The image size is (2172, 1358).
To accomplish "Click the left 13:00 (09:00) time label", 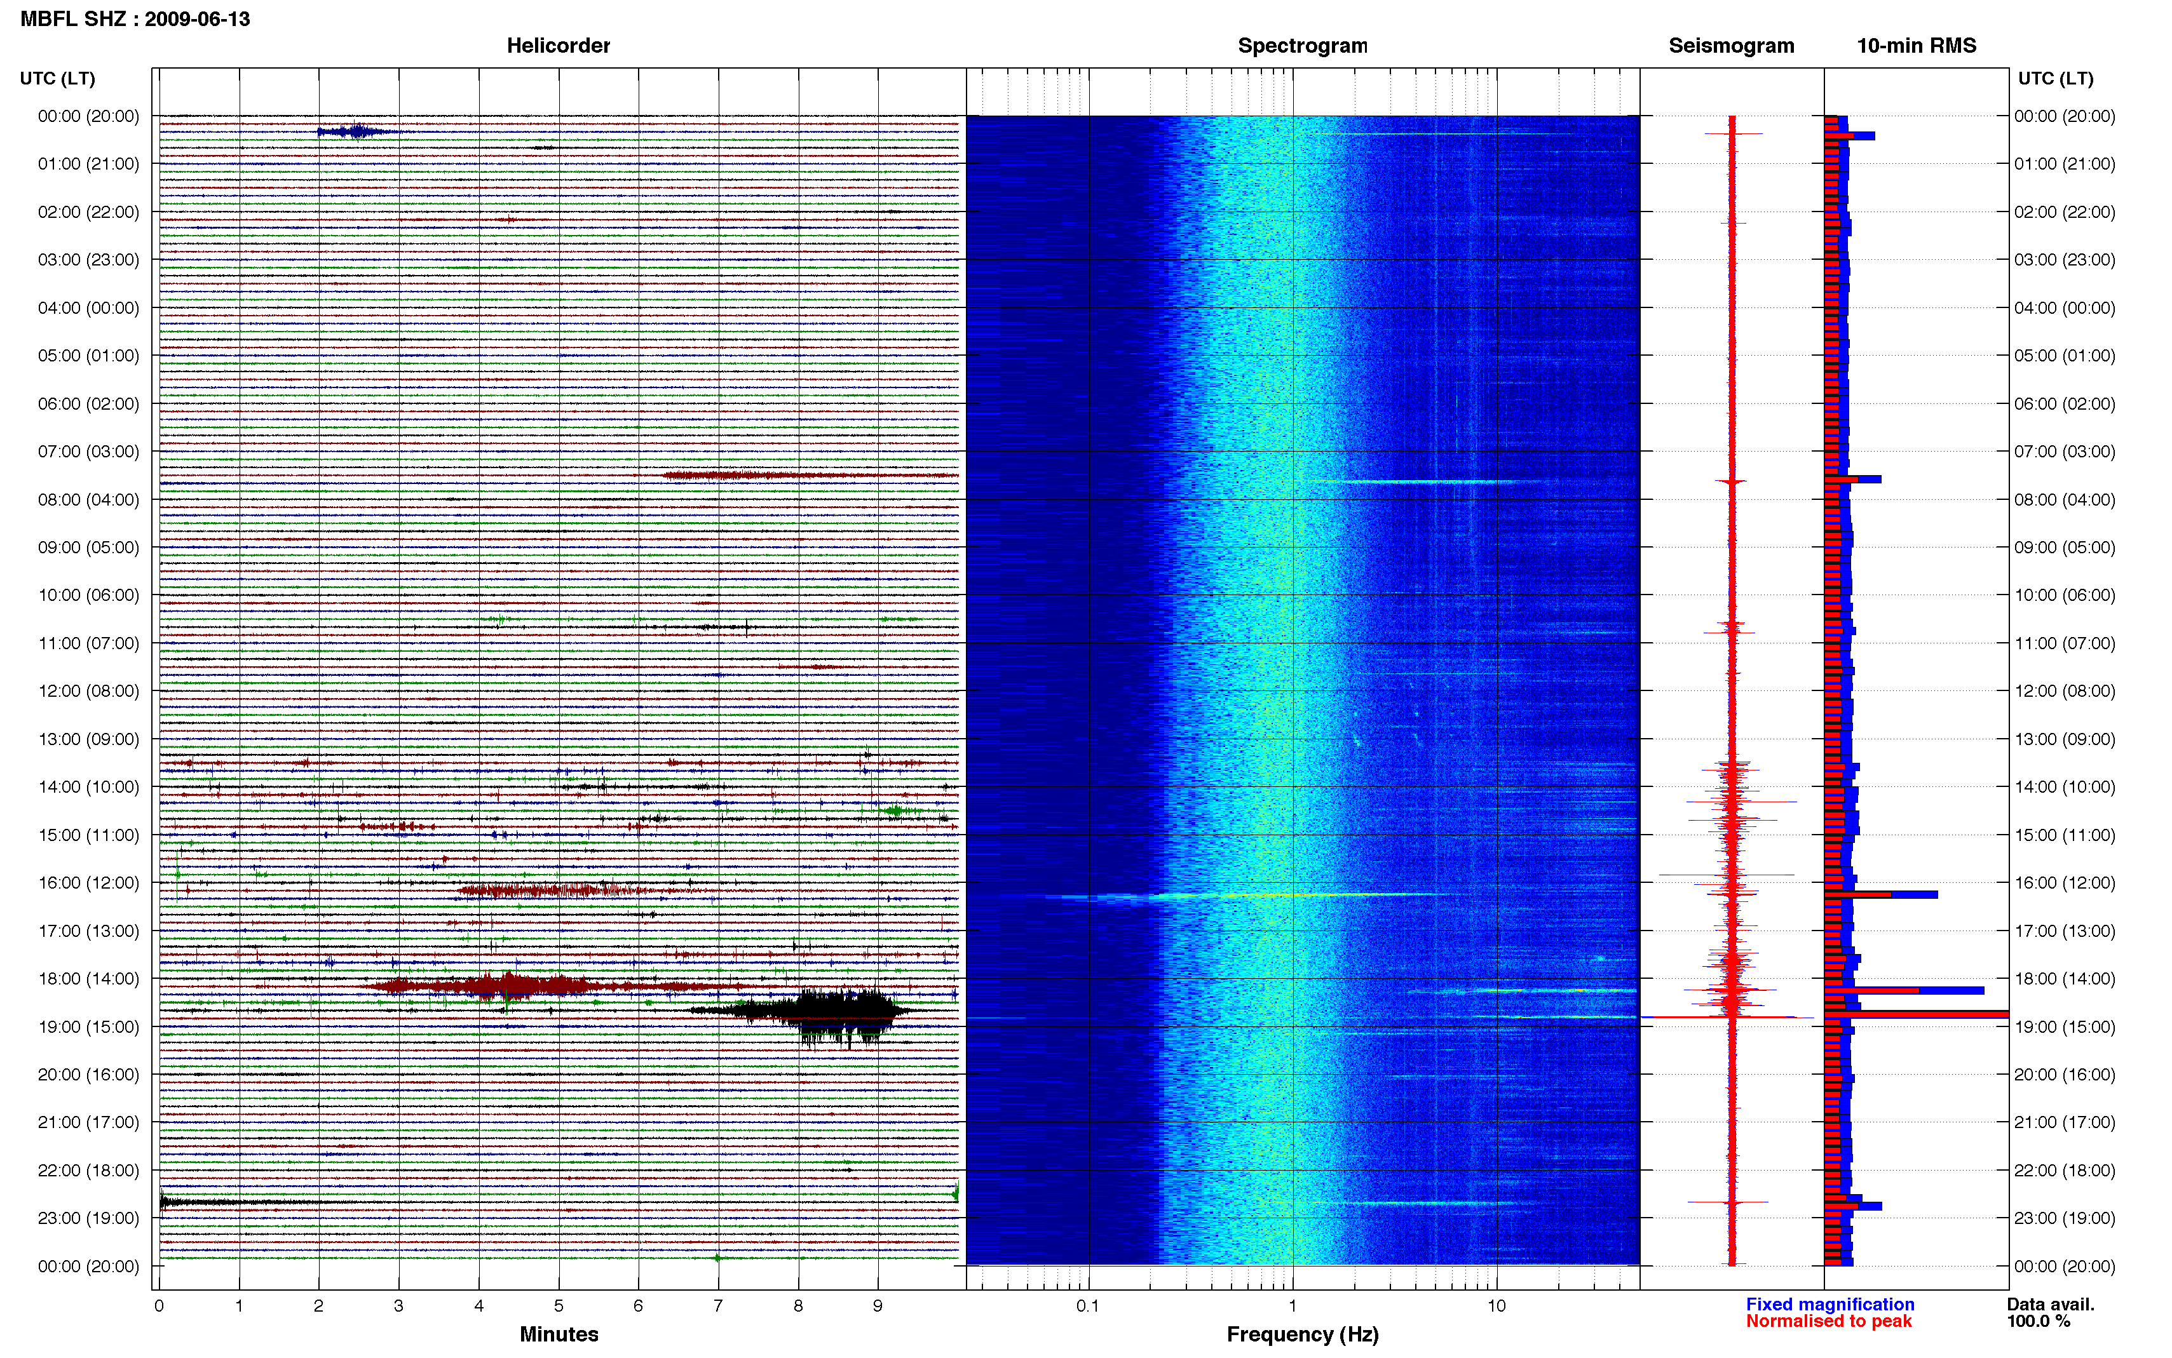I will [88, 739].
